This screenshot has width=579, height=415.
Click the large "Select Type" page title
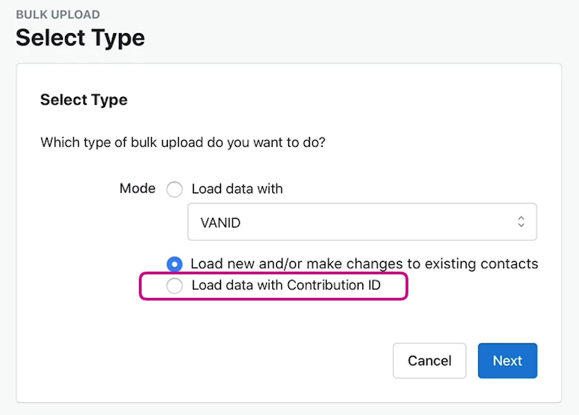coord(81,38)
